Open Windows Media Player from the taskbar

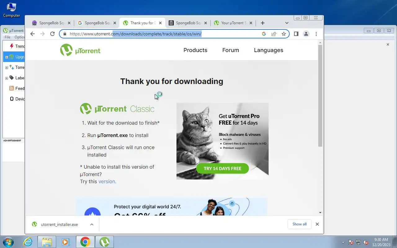point(65,242)
